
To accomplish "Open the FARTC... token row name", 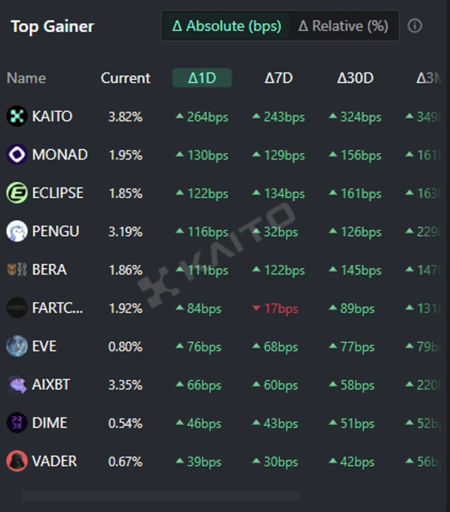I will click(57, 308).
